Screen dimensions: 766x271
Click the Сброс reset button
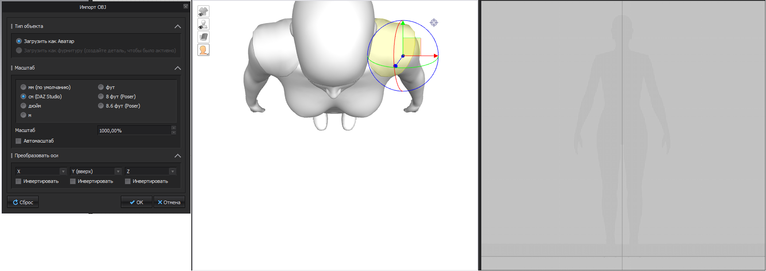pos(23,202)
